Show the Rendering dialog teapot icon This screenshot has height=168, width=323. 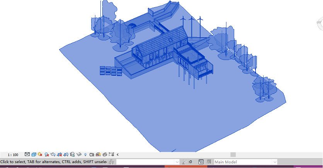point(53,155)
